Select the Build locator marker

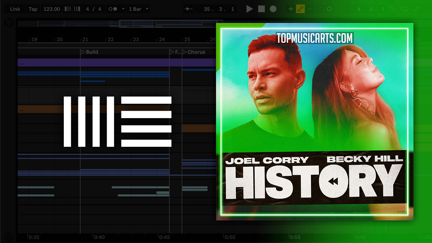click(83, 52)
